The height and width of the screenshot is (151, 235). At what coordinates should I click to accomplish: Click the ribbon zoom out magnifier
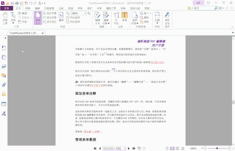click(68, 13)
